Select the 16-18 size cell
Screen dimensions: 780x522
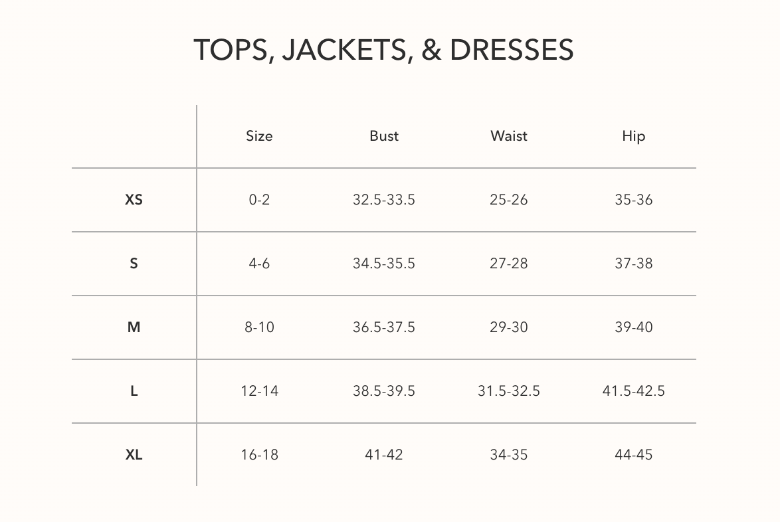[x=259, y=454]
